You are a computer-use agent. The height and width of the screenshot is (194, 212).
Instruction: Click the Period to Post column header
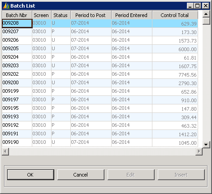point(91,15)
